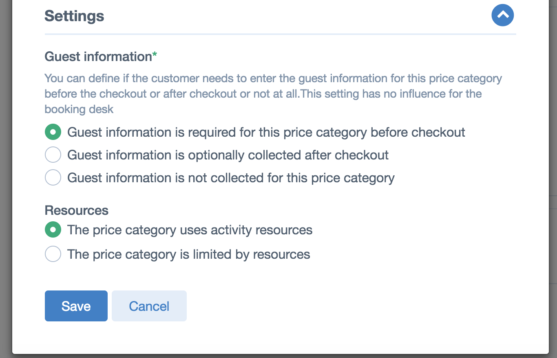This screenshot has height=358, width=557.
Task: Click the 'Guest information' field label
Action: pyautogui.click(x=98, y=57)
